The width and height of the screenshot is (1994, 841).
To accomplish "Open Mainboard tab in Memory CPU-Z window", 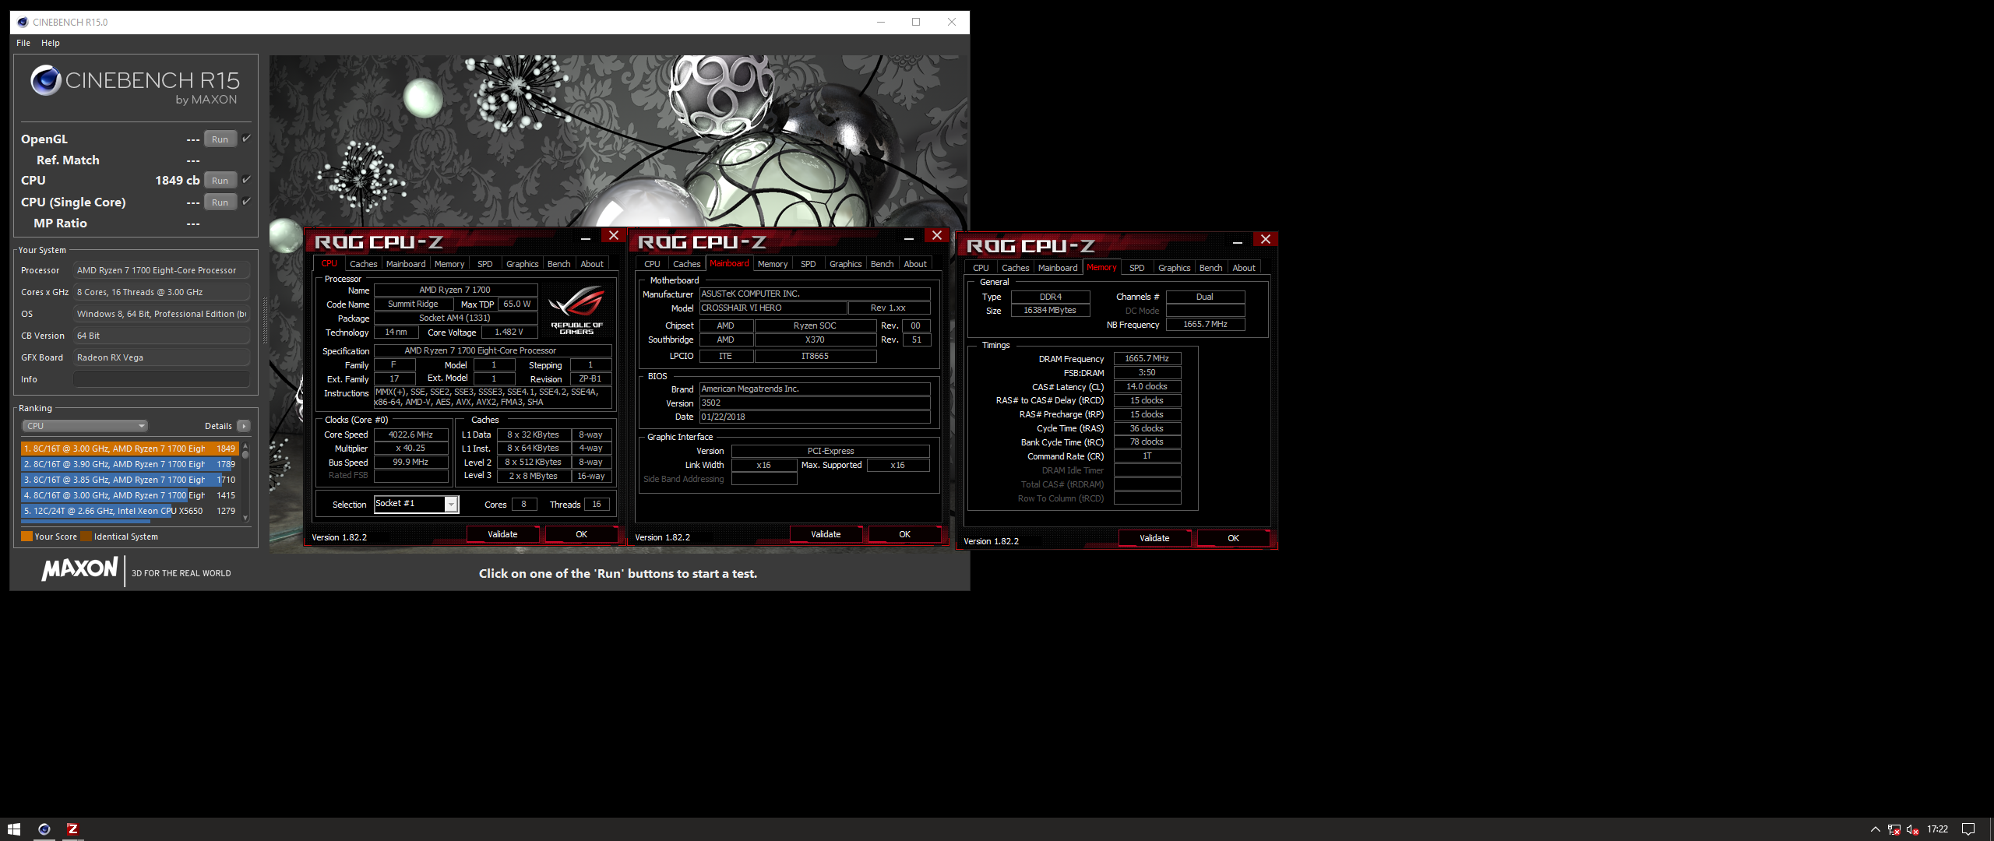I will click(x=1058, y=268).
